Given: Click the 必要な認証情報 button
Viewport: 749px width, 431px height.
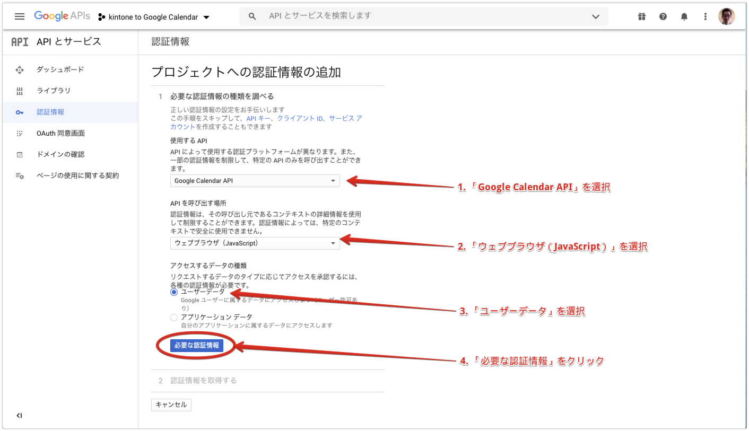Looking at the screenshot, I should pos(196,346).
